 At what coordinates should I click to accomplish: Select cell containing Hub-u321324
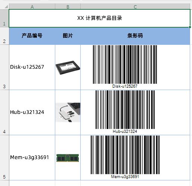(32, 112)
